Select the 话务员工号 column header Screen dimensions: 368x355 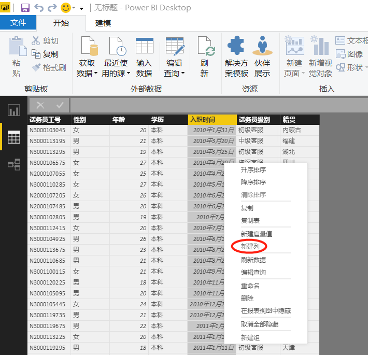click(x=49, y=120)
